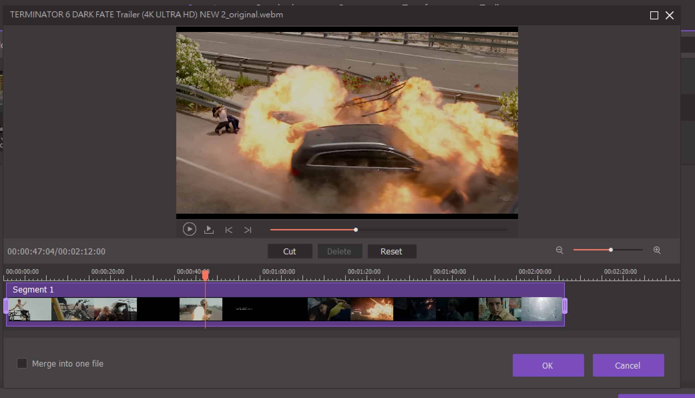The width and height of the screenshot is (695, 398).
Task: Close the trim dialog window
Action: [670, 15]
